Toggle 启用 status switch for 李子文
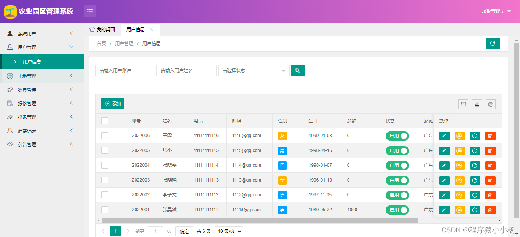Image resolution: width=520 pixels, height=237 pixels. [x=397, y=195]
